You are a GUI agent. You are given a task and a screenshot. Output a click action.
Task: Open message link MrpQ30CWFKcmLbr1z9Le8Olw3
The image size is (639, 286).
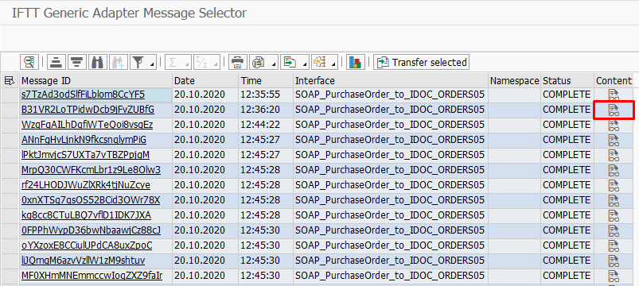click(x=92, y=170)
